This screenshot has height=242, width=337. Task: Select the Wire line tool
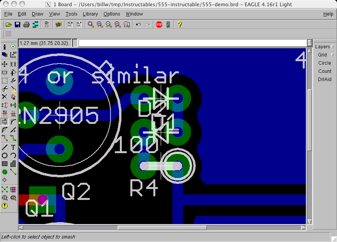click(x=5, y=147)
